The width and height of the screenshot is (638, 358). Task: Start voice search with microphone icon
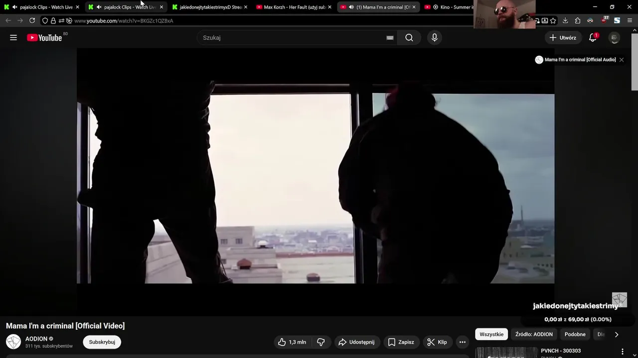pos(435,38)
